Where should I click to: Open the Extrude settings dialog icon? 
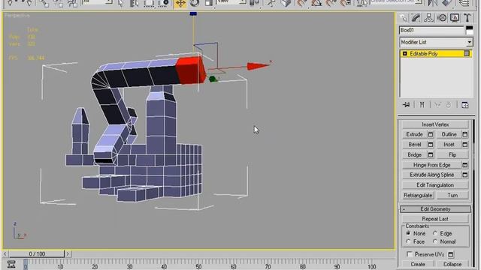(x=431, y=134)
